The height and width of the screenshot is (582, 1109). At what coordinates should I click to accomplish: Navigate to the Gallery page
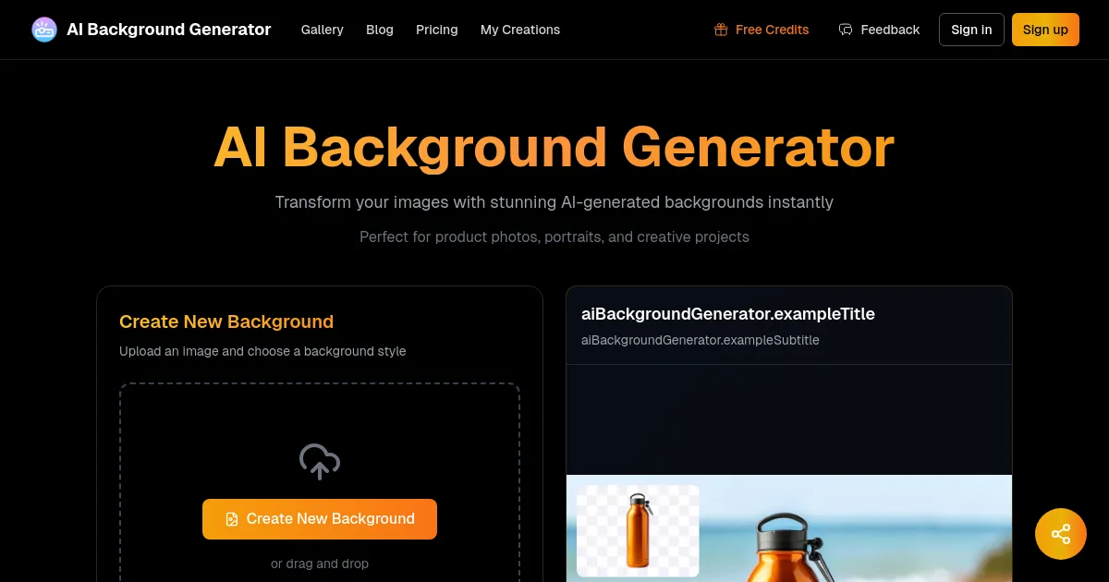(322, 30)
